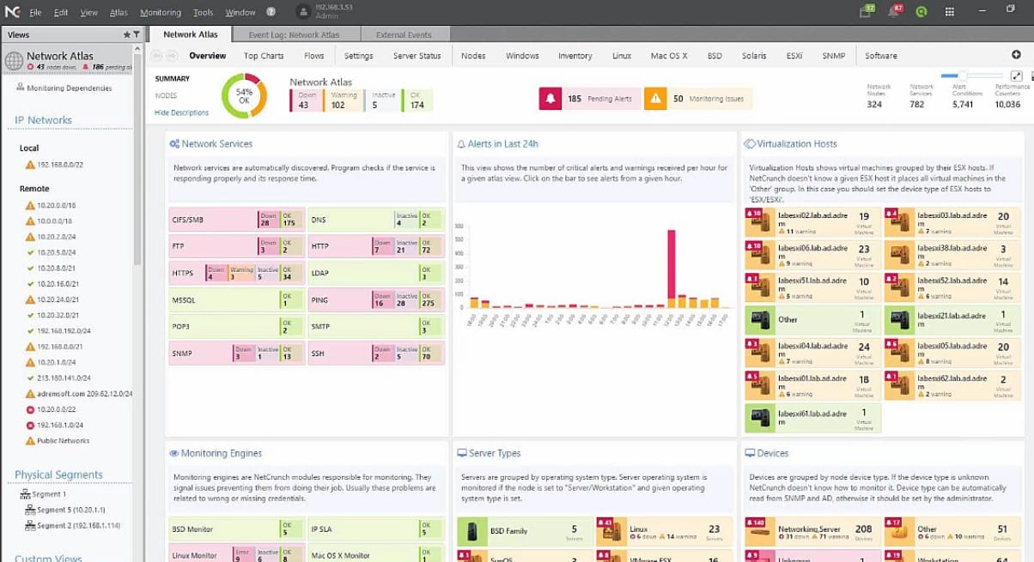
Task: Click the labesxi02 host icon
Action: click(x=760, y=221)
